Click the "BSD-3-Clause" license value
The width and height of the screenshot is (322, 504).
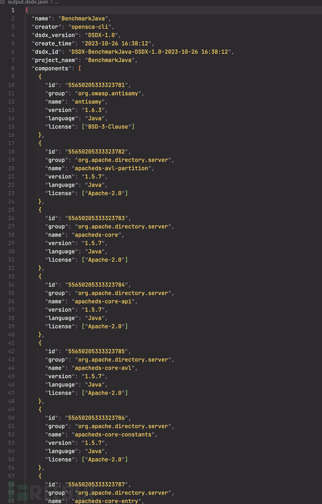108,126
